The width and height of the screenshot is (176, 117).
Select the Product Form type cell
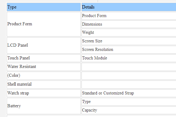[44, 24]
